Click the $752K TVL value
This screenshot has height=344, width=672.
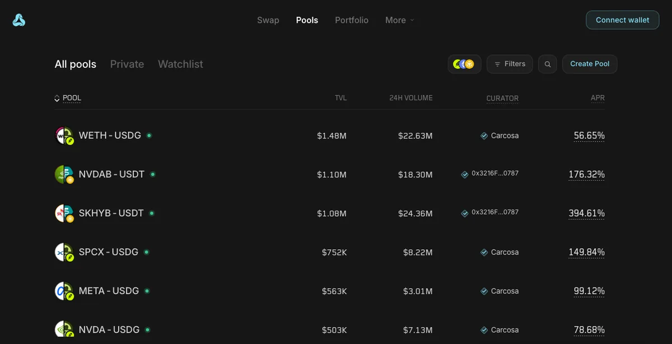[x=334, y=252]
